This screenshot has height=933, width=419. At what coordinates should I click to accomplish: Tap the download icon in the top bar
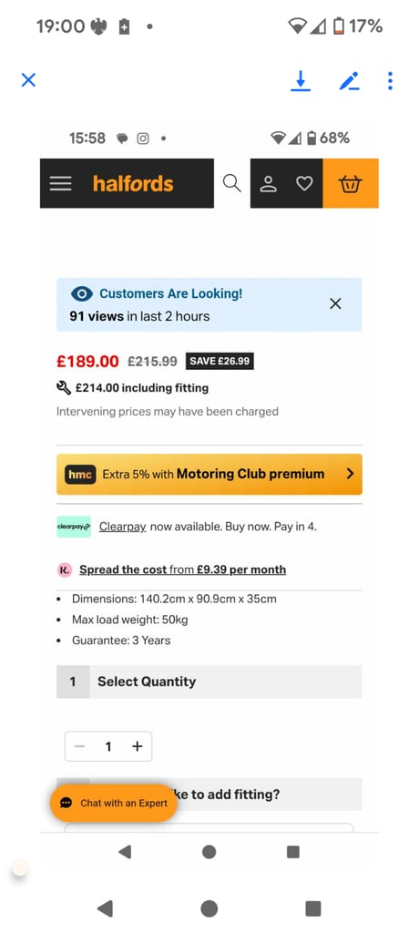click(x=301, y=81)
